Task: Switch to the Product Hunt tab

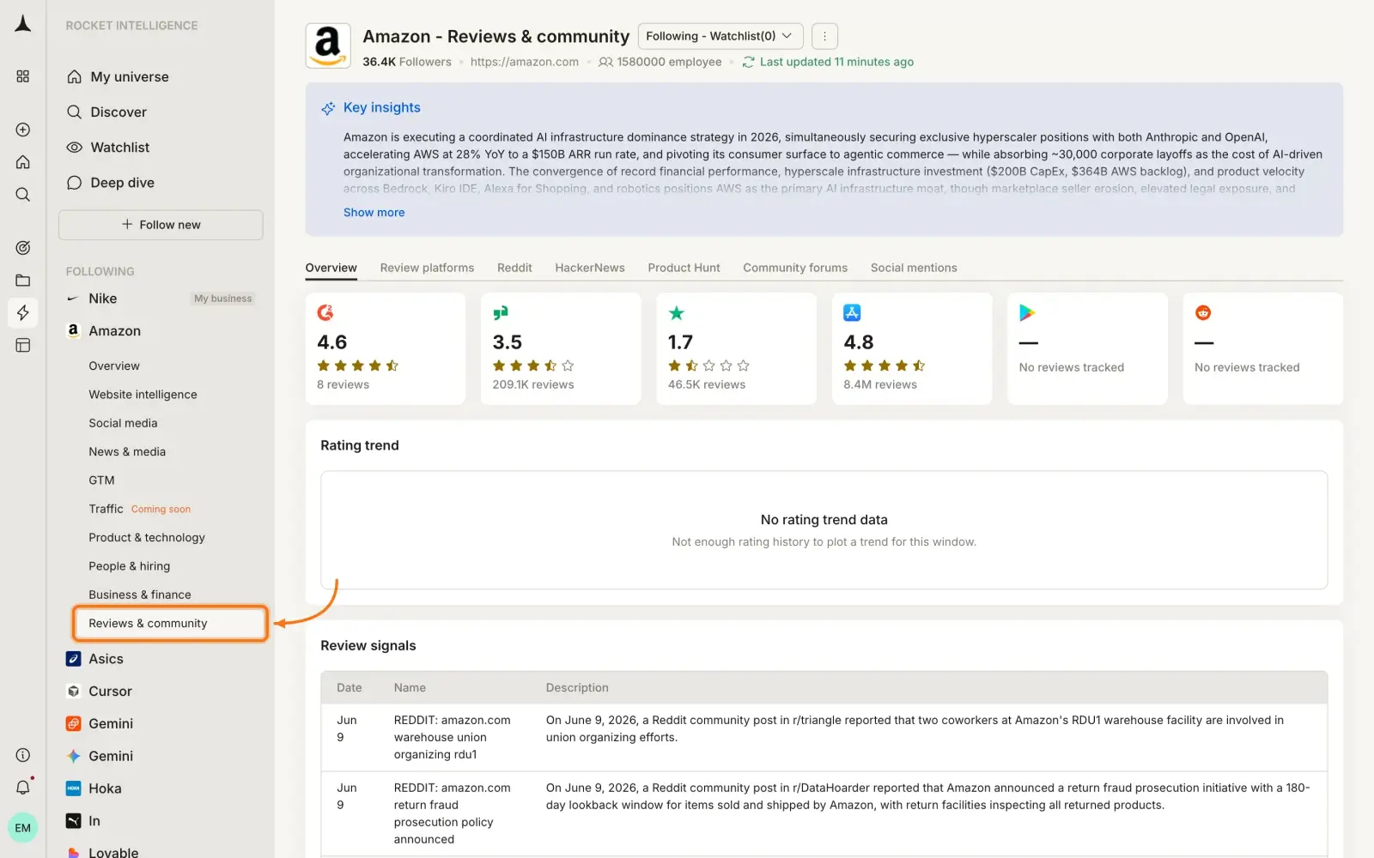Action: pyautogui.click(x=684, y=268)
